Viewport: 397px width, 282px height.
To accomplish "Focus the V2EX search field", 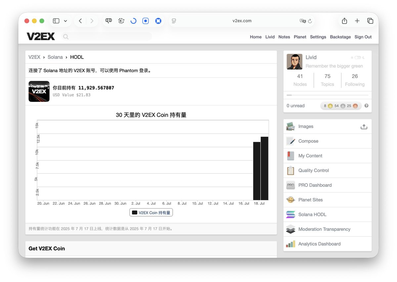I will (108, 36).
